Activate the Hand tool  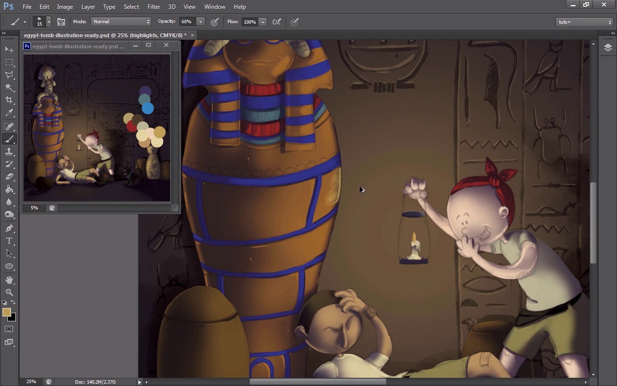(9, 280)
